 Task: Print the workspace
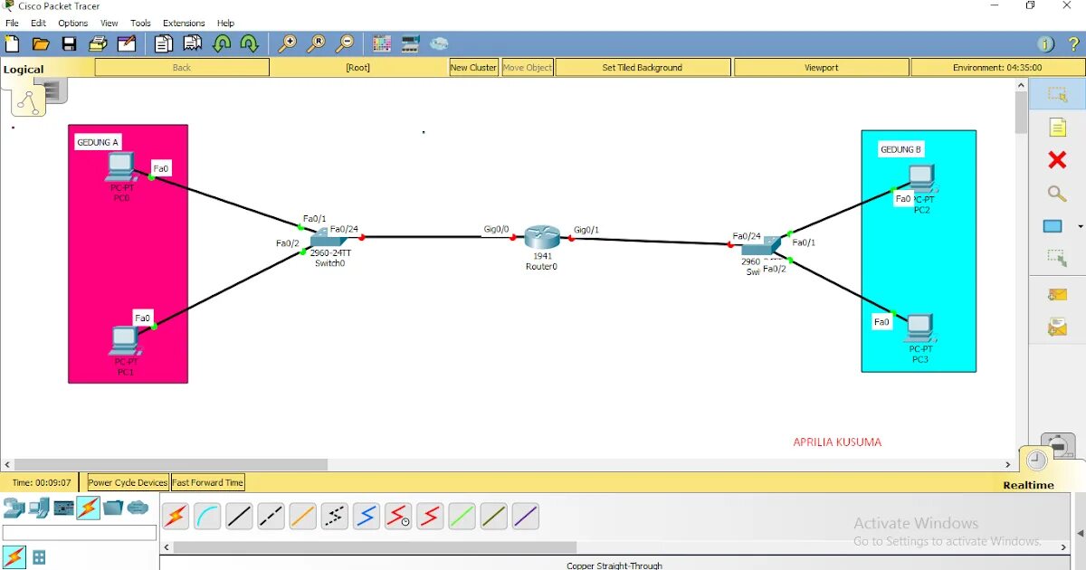98,43
